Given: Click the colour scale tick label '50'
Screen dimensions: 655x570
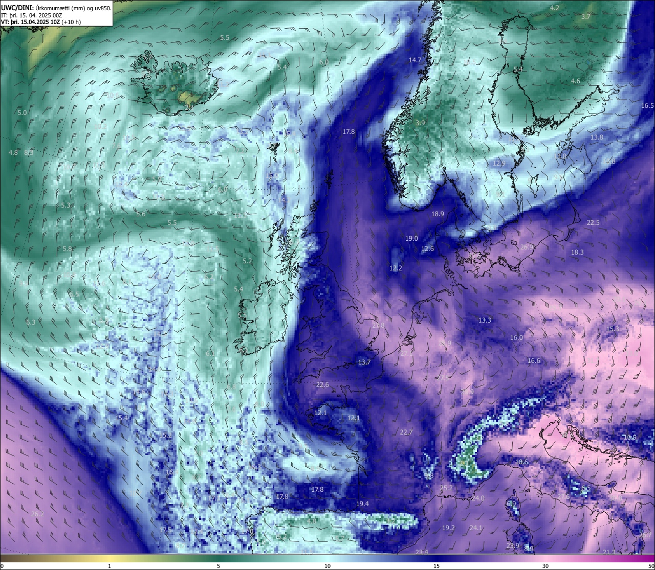Looking at the screenshot, I should click(x=651, y=566).
